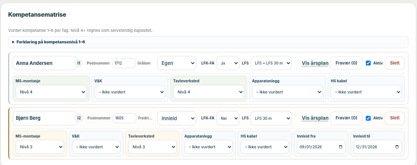This screenshot has height=165, width=417.
Task: Open Bjørn Berg's MS-montasje Nivå 3 dropdown
Action: click(x=40, y=147)
